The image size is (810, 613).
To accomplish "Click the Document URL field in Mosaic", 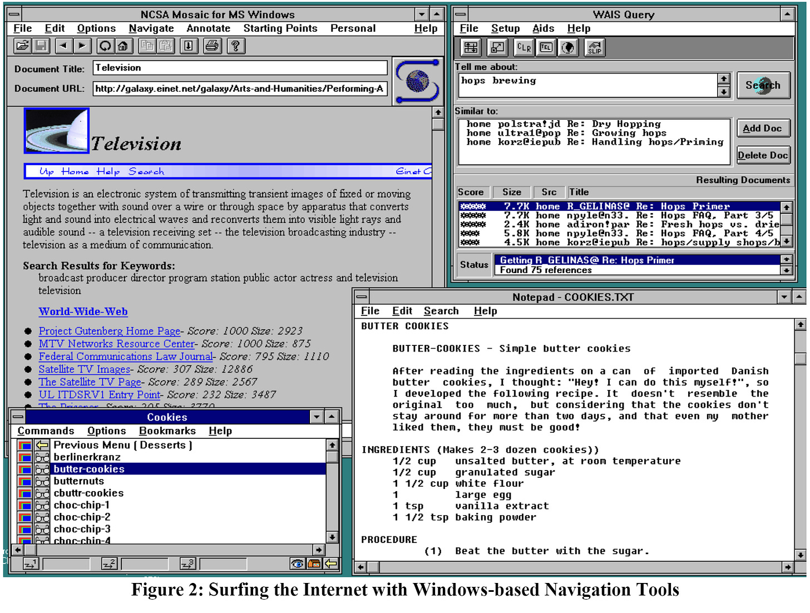I will click(x=240, y=88).
